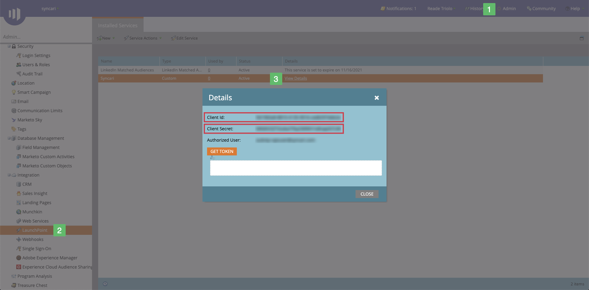Open Webhooks settings in the sidebar
Viewport: 589px width, 290px height.
point(33,239)
